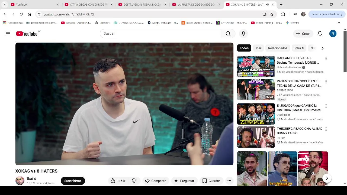Save video with Guardar button
Image resolution: width=347 pixels, height=195 pixels.
(211, 181)
